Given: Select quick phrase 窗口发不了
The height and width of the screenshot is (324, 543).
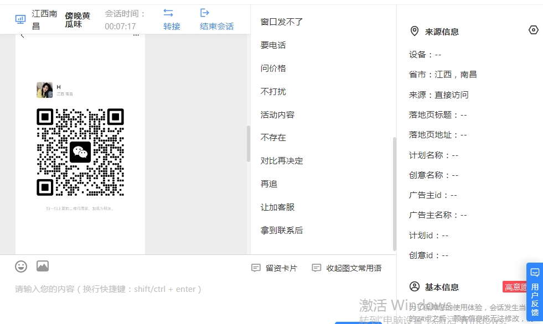Looking at the screenshot, I should (282, 22).
